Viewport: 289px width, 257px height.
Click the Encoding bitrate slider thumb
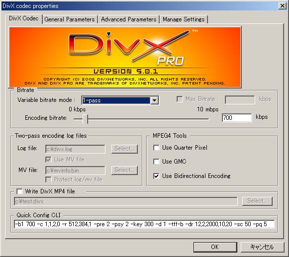pos(86,119)
